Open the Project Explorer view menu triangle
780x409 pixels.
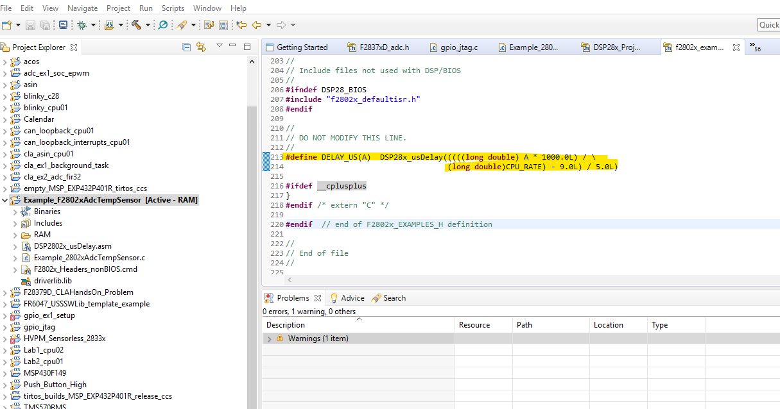click(x=219, y=46)
